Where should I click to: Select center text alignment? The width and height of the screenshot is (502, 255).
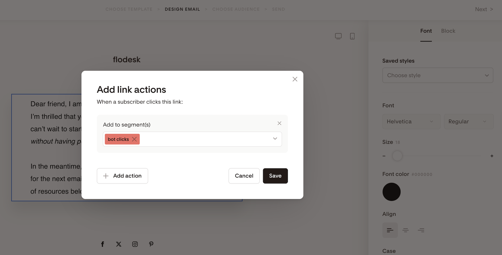406,230
